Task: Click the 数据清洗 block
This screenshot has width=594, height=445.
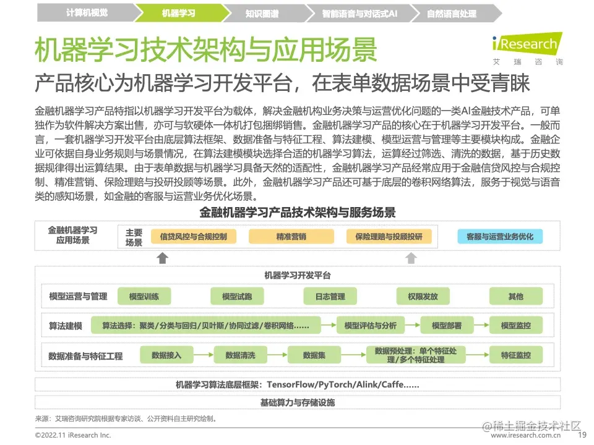Action: click(240, 355)
